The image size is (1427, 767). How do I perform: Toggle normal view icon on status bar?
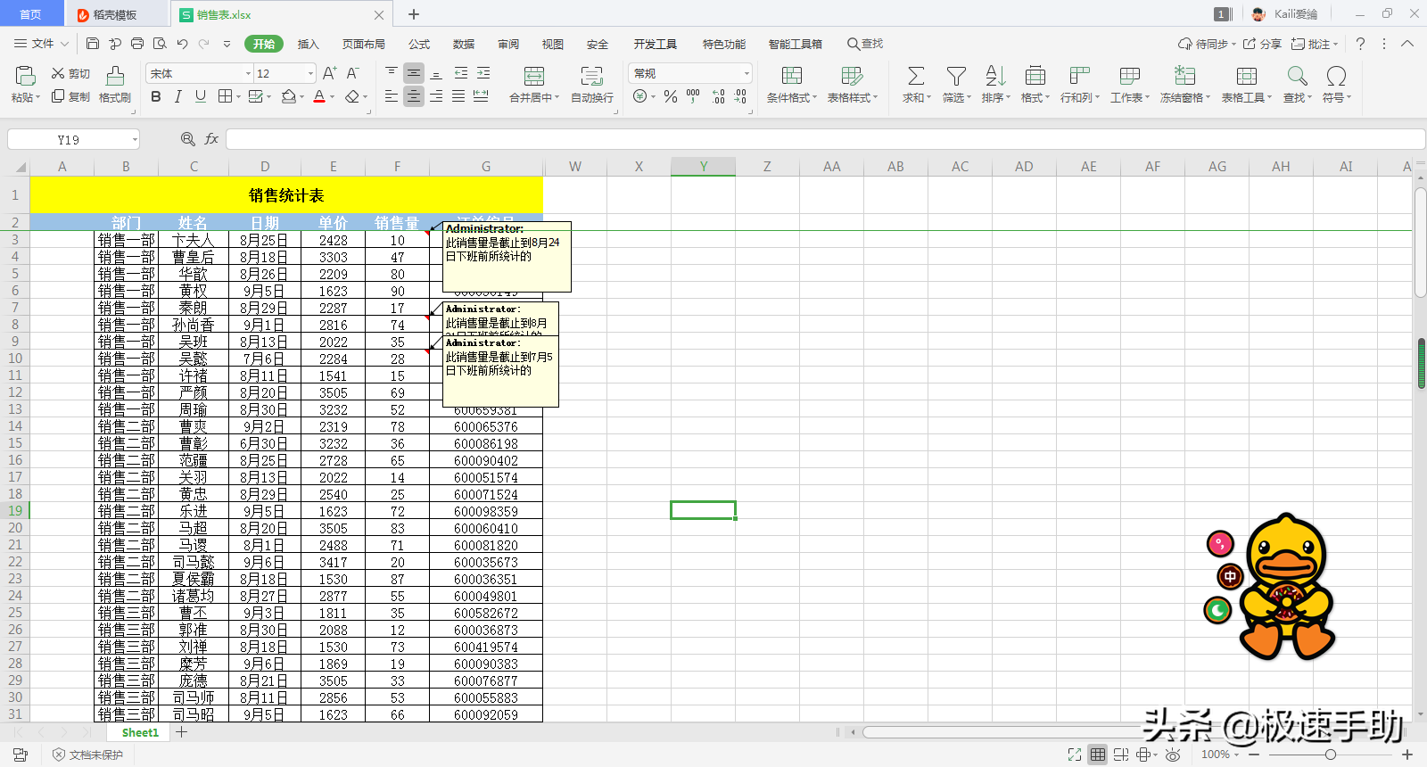click(1098, 755)
